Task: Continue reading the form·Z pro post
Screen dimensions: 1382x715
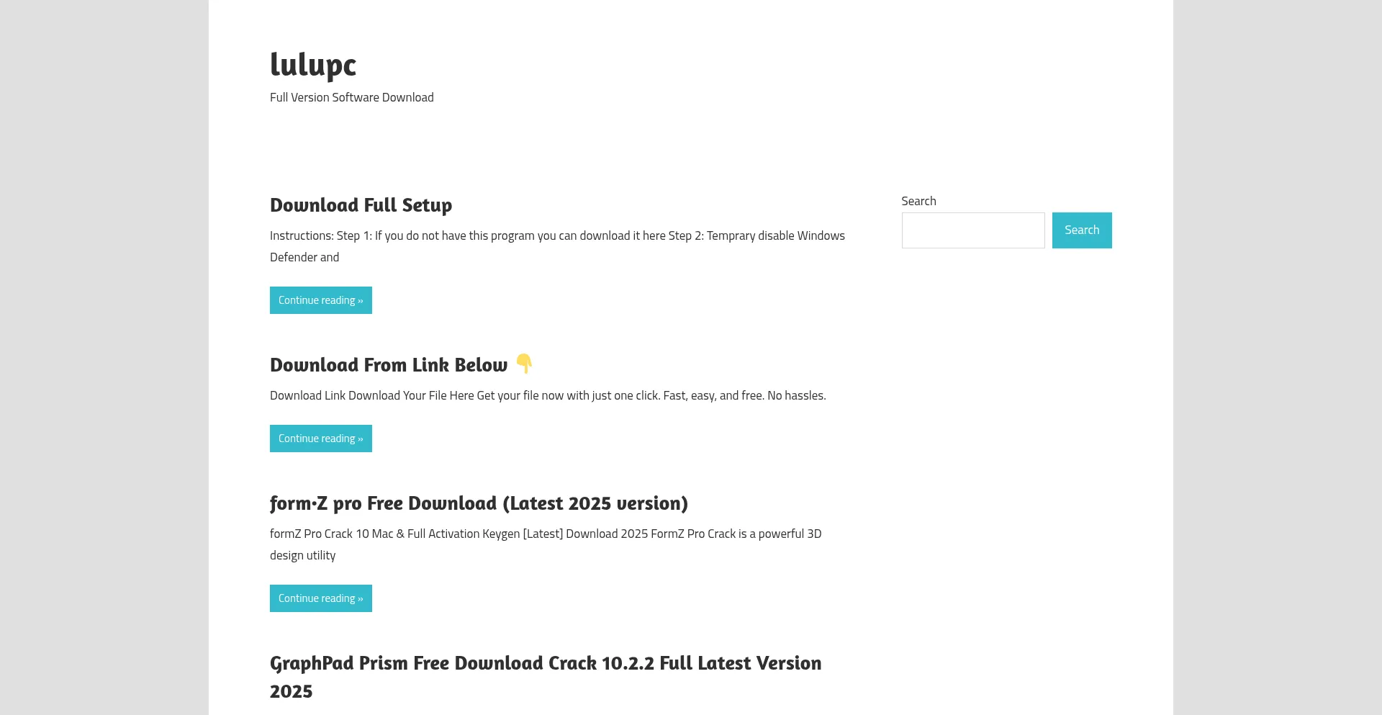Action: [317, 598]
